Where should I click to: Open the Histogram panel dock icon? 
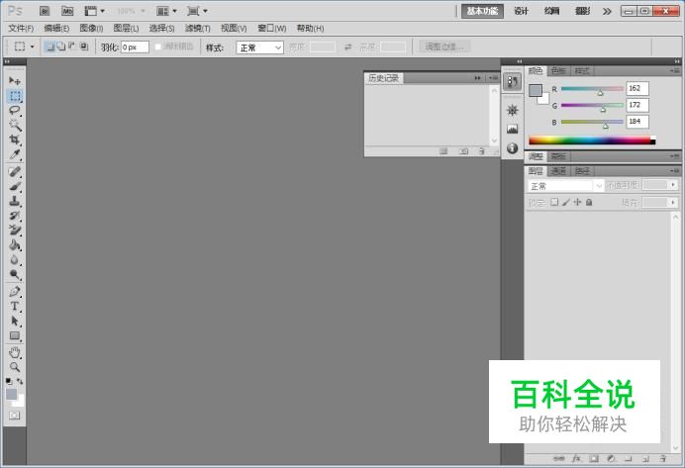tap(512, 129)
